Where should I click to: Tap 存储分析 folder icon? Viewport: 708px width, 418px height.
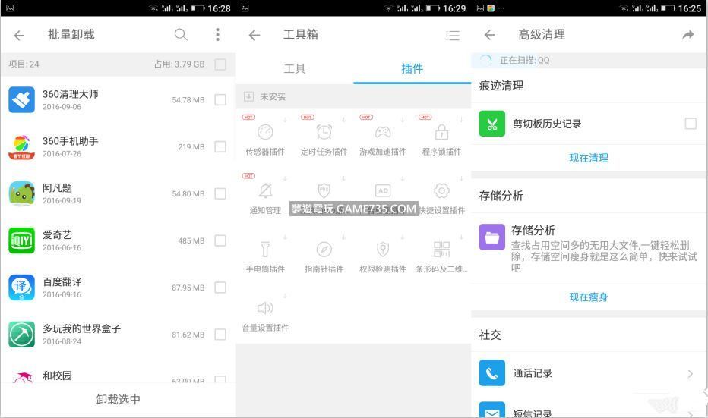point(491,237)
